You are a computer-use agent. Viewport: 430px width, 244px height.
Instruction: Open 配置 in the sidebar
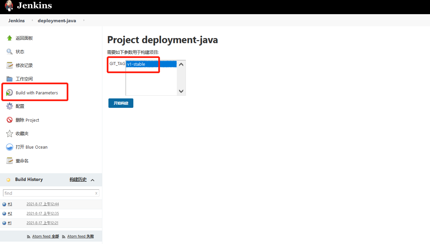point(20,106)
